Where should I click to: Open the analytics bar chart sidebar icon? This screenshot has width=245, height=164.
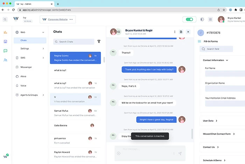(x=5, y=32)
